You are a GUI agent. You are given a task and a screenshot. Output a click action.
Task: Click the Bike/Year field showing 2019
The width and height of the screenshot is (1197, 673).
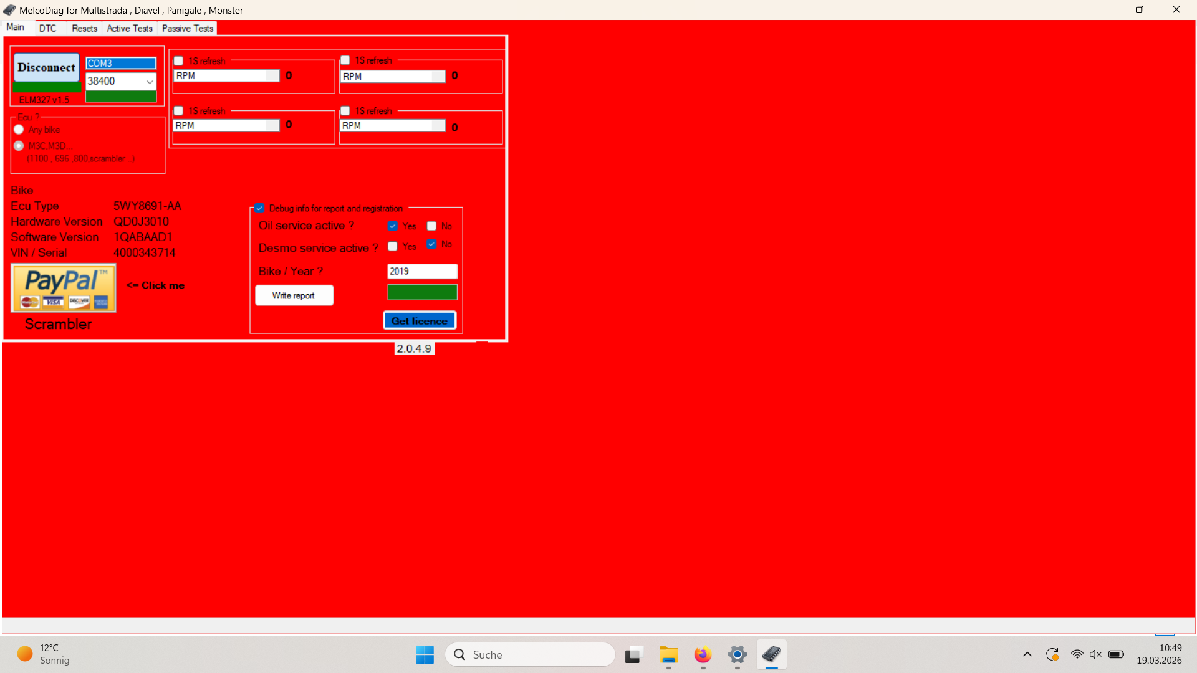[422, 271]
